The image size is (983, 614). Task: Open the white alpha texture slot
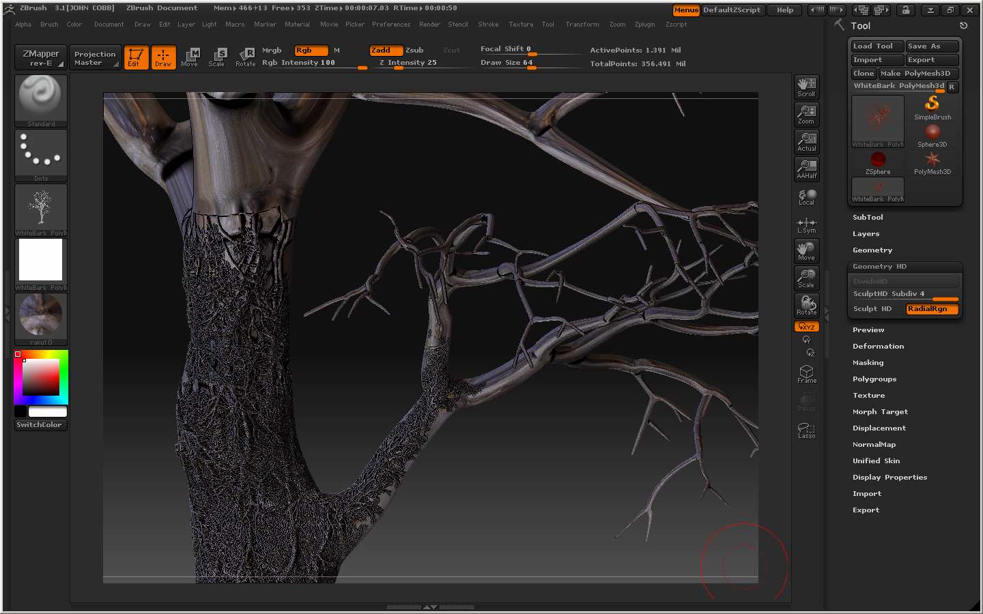[41, 264]
